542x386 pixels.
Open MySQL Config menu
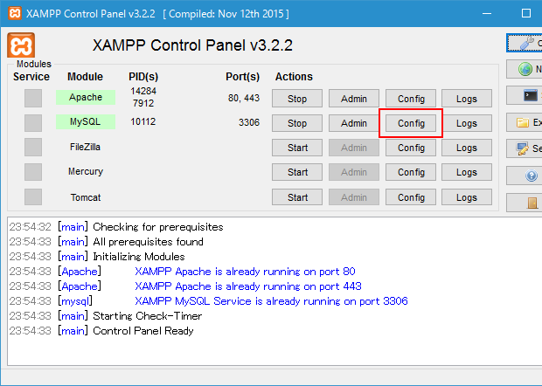(411, 123)
